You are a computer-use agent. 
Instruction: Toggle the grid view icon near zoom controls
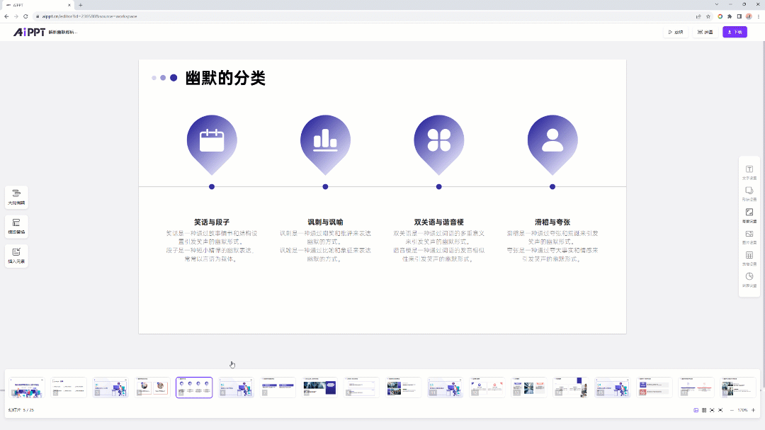pos(704,409)
